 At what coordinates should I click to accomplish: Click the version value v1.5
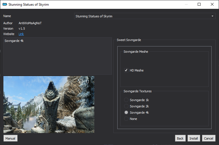22,28
